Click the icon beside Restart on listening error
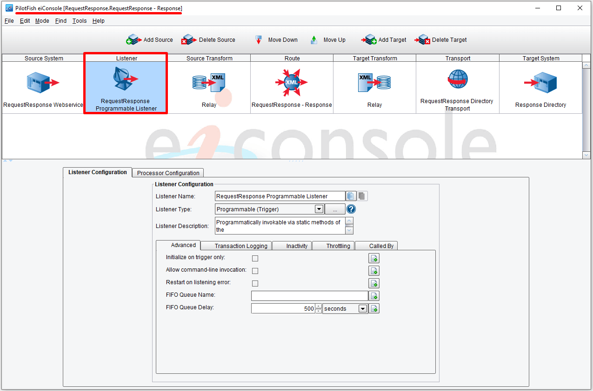 coord(374,283)
